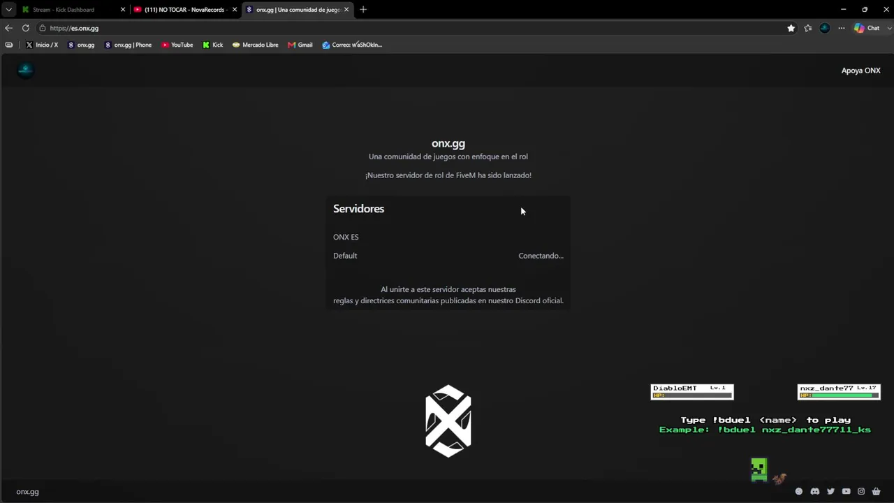Click the nxz_dante77 HP bar
894x503 pixels.
pos(839,395)
